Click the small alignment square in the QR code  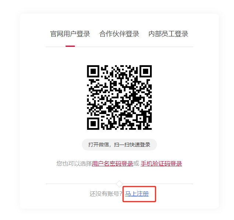pyautogui.click(x=140, y=118)
